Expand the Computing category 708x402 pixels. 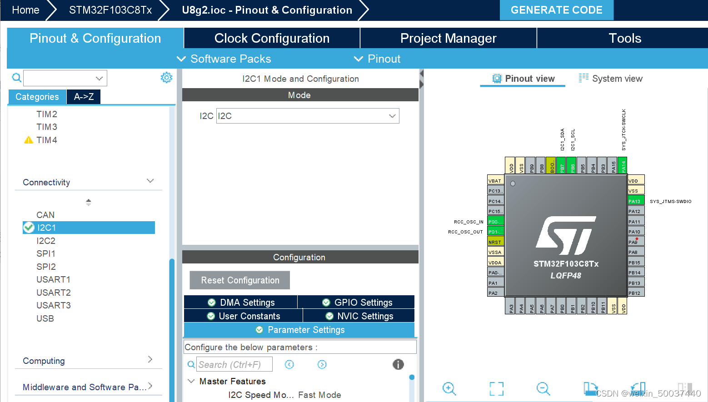pos(150,360)
